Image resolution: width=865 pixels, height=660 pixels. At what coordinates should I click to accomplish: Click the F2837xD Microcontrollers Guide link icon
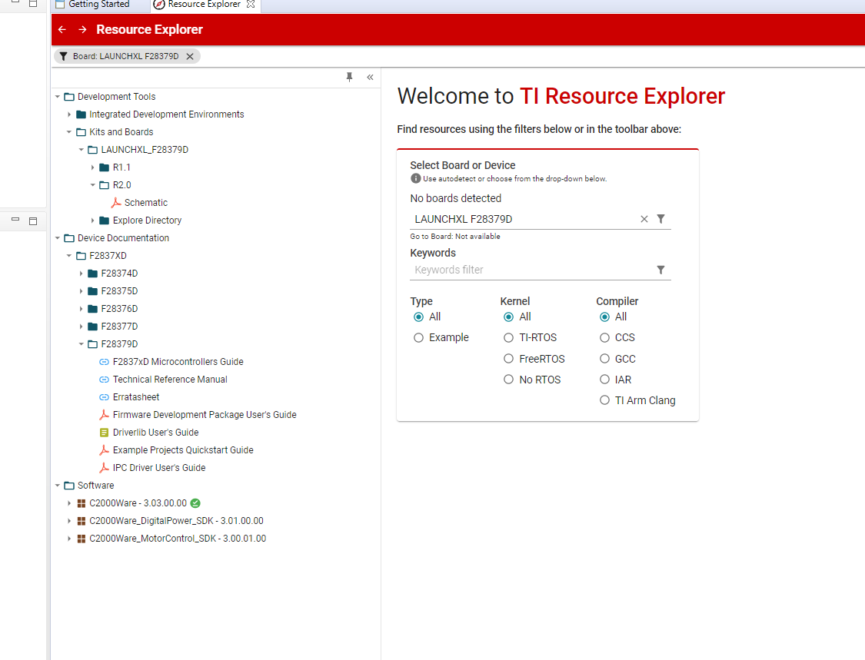click(x=104, y=362)
